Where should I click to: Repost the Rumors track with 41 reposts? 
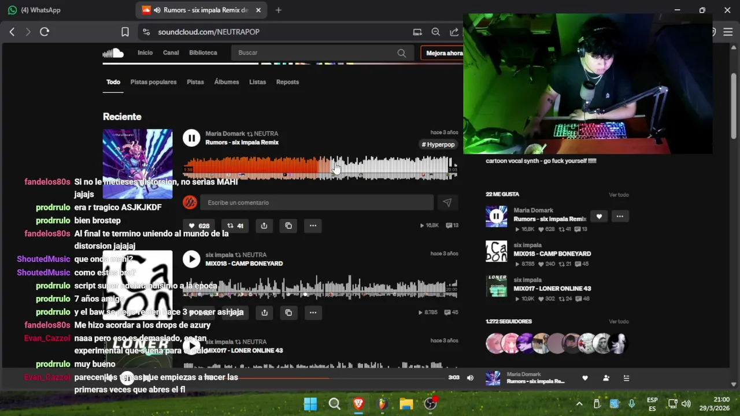point(235,225)
